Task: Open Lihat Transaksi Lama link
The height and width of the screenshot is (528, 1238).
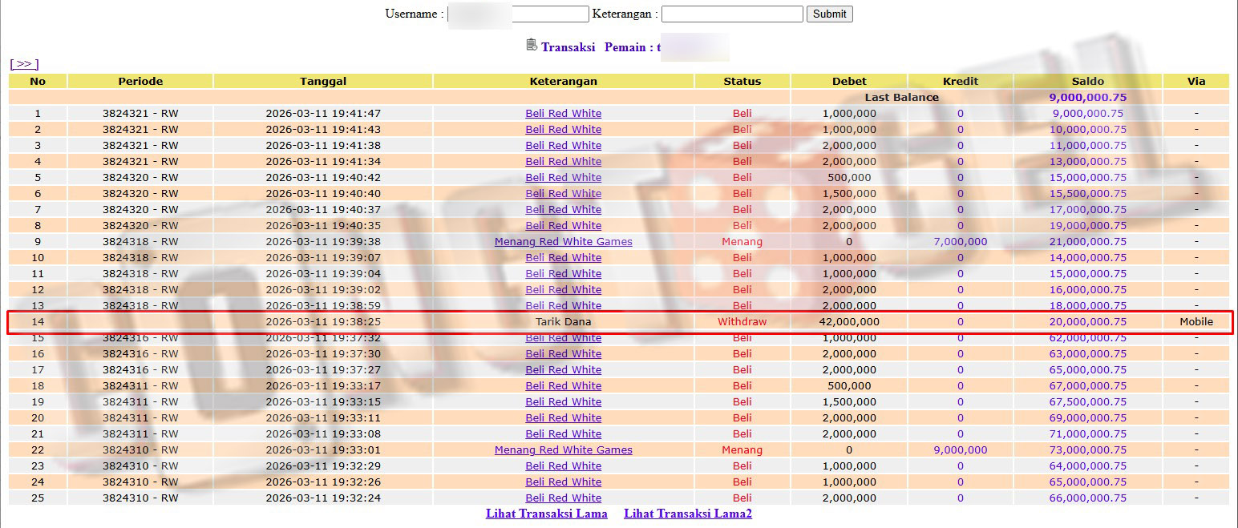Action: click(x=546, y=514)
